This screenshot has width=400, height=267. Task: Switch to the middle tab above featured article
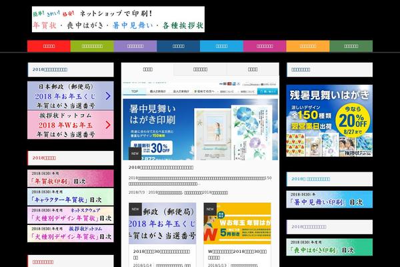[x=200, y=69]
